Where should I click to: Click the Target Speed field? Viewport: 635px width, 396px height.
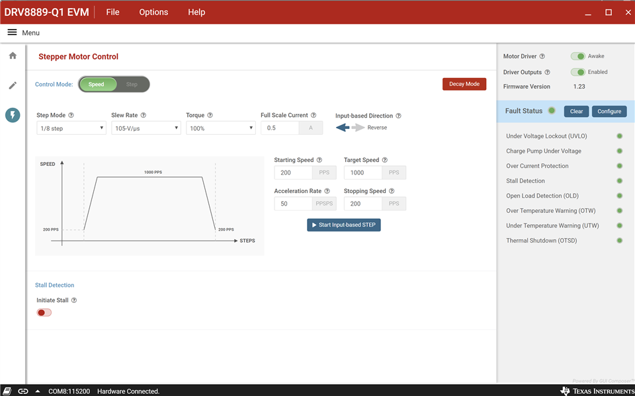(x=363, y=173)
